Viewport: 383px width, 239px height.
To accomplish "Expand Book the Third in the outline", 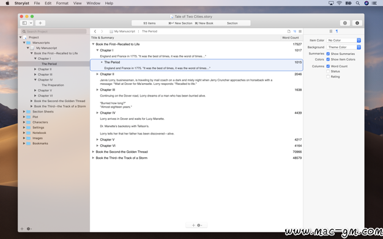I will tap(93, 158).
